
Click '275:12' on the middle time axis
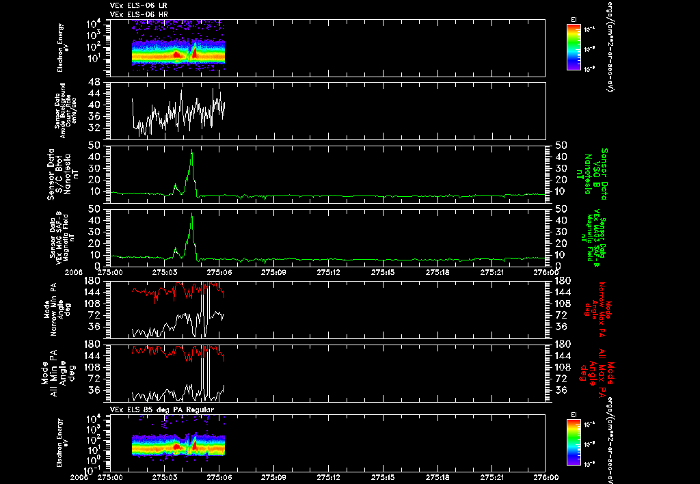[329, 271]
